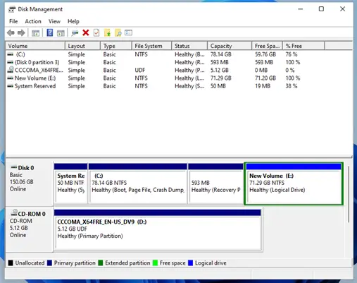Select the (C:) 78.14 GB partition block
The image size is (357, 283).
point(138,183)
